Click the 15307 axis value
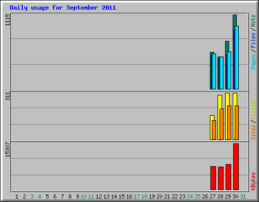Screen dimensions: 259x202 coord(8,150)
